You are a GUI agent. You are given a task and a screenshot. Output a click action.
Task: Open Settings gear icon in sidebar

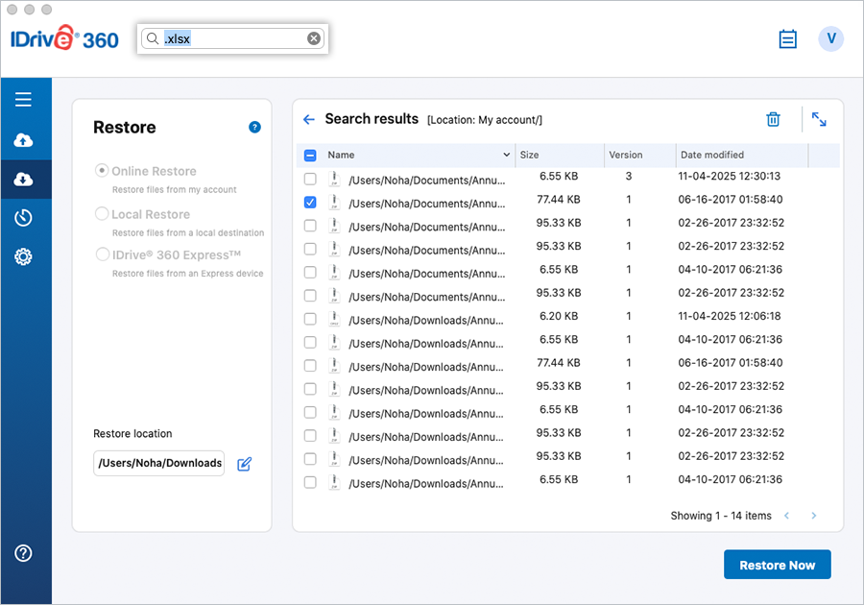point(23,257)
